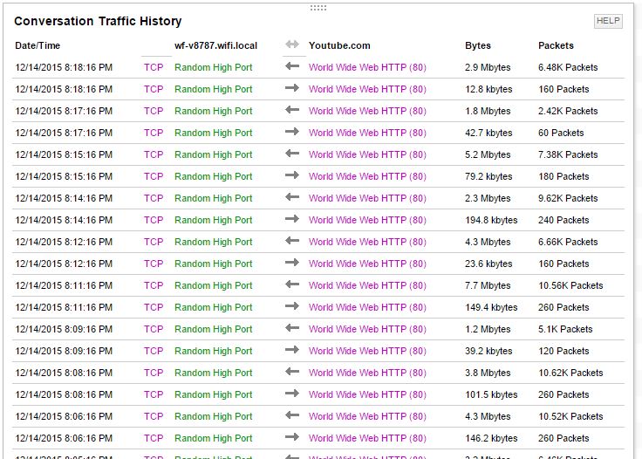Grab the panel drag handle dots
The image size is (642, 459).
(318, 8)
